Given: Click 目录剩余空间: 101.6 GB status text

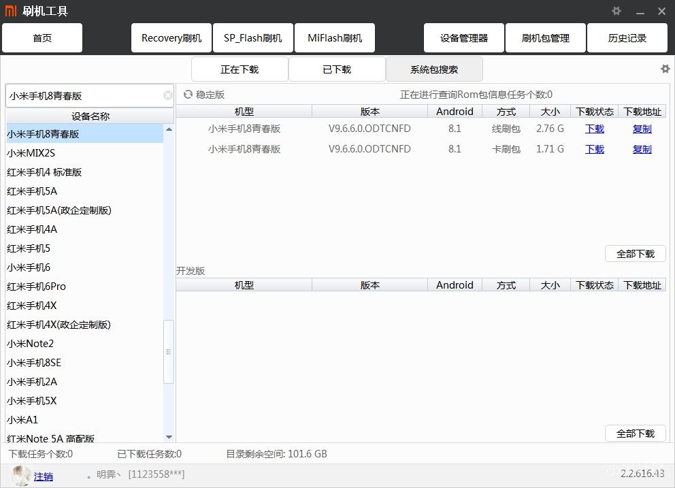Looking at the screenshot, I should 276,454.
